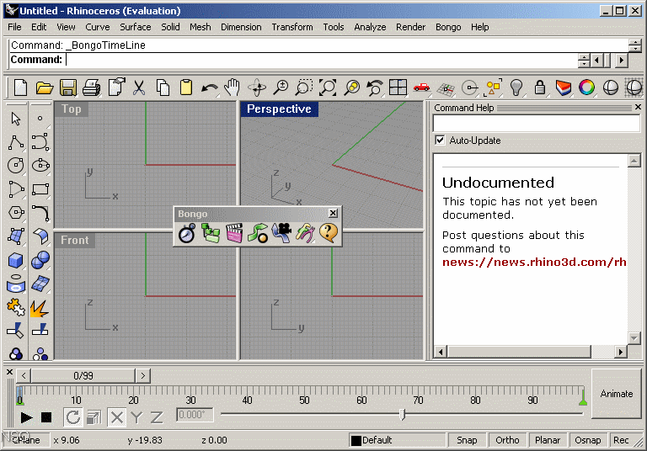Stop the animation playback
The image size is (647, 451).
click(46, 417)
